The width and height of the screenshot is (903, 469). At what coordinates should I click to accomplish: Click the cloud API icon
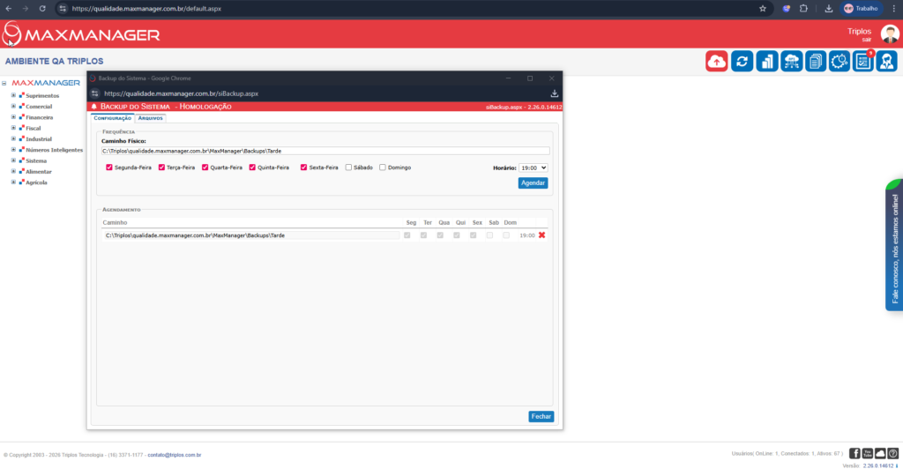791,61
